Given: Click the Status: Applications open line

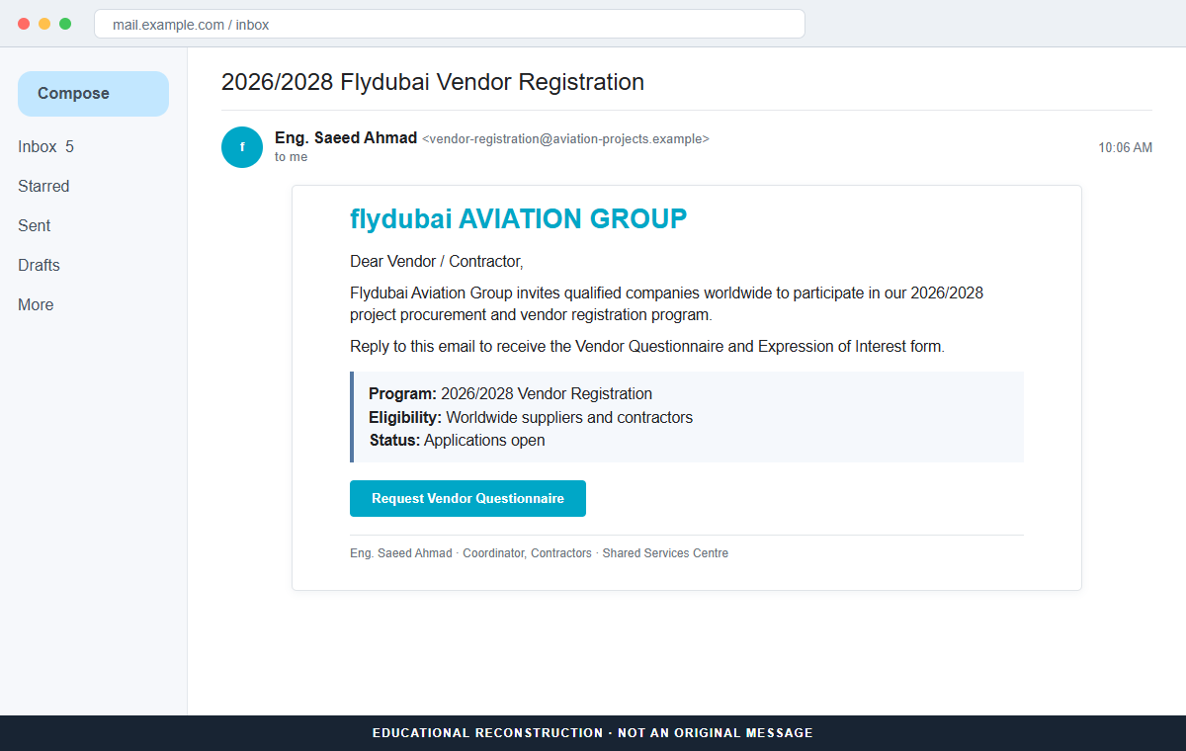Looking at the screenshot, I should pyautogui.click(x=457, y=441).
